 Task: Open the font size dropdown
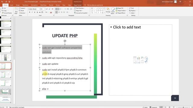[x=45, y=9]
